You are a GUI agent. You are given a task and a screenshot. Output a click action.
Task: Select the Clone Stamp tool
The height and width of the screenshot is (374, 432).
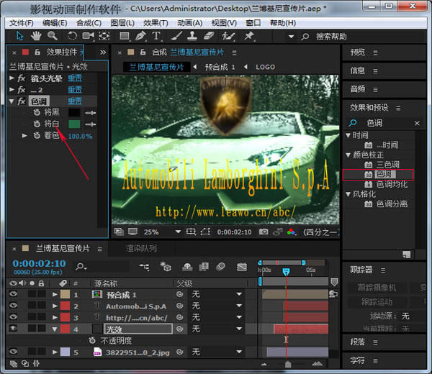click(x=192, y=36)
